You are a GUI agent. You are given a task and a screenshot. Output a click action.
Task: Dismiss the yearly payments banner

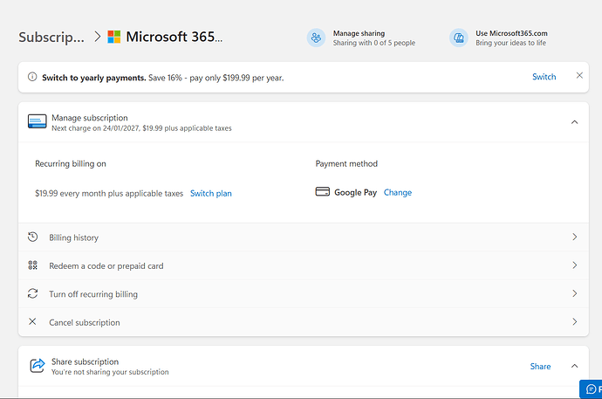point(579,76)
